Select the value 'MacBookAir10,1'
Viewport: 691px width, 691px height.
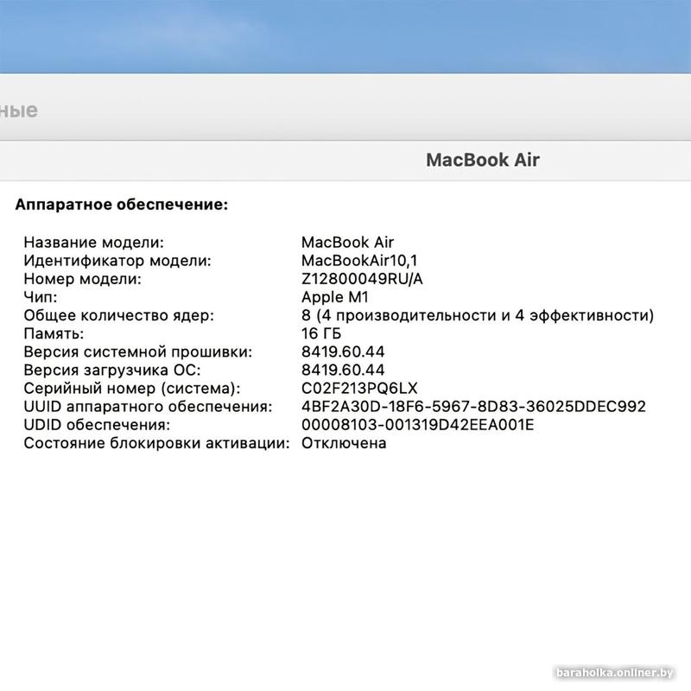point(359,261)
